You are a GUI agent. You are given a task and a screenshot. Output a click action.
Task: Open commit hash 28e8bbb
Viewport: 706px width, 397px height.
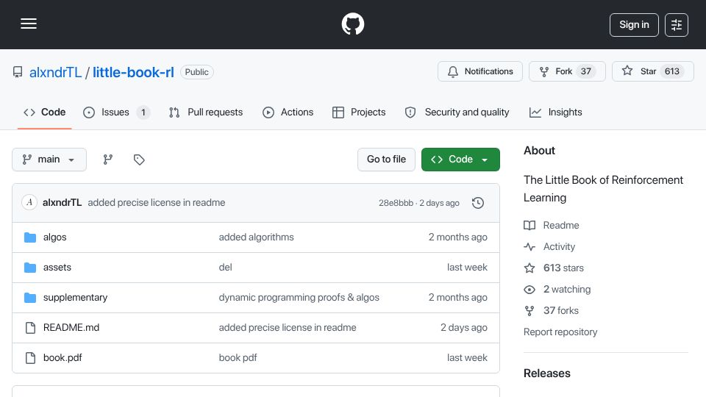(396, 203)
